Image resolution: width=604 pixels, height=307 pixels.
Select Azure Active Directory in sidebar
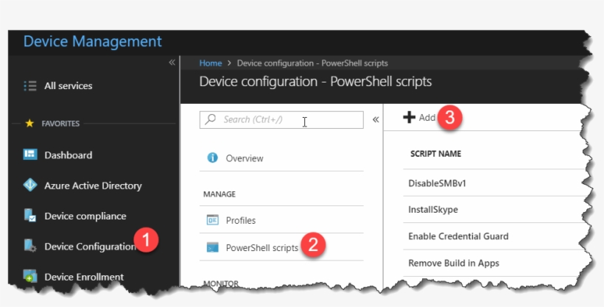(93, 186)
